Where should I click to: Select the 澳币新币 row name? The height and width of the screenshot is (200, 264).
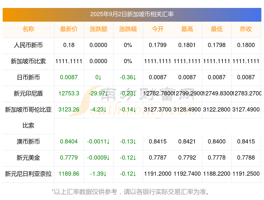(x=28, y=142)
